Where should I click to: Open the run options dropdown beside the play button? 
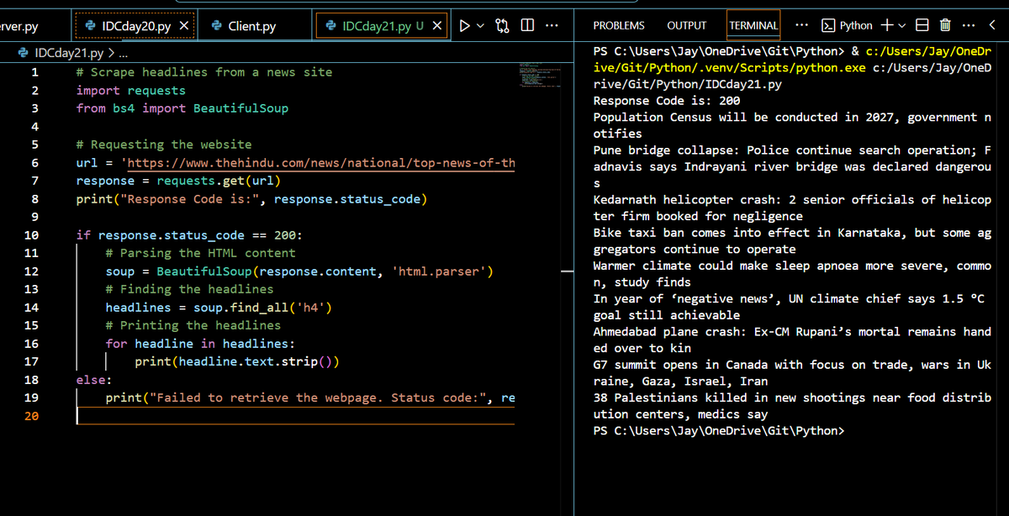point(481,26)
